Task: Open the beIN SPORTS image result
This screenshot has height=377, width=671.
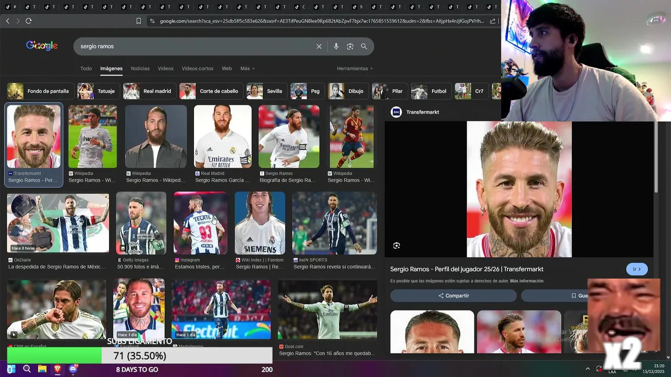Action: click(x=334, y=223)
